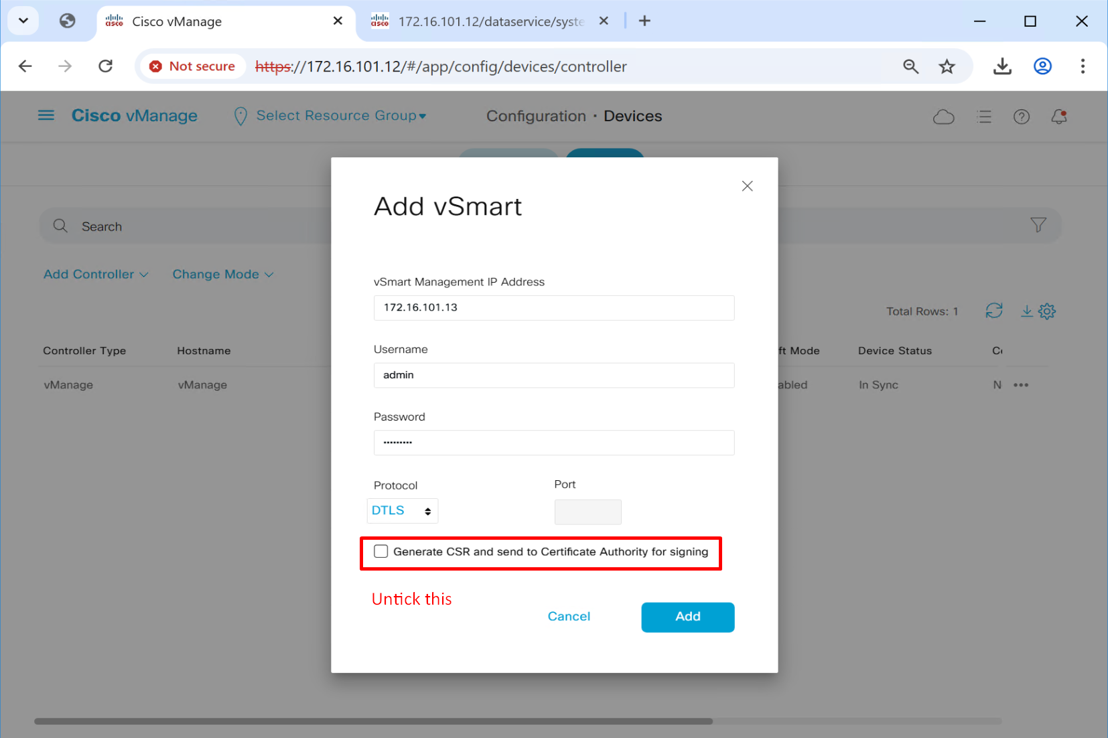This screenshot has height=738, width=1108.
Task: Click the location pin resource group icon
Action: tap(240, 117)
